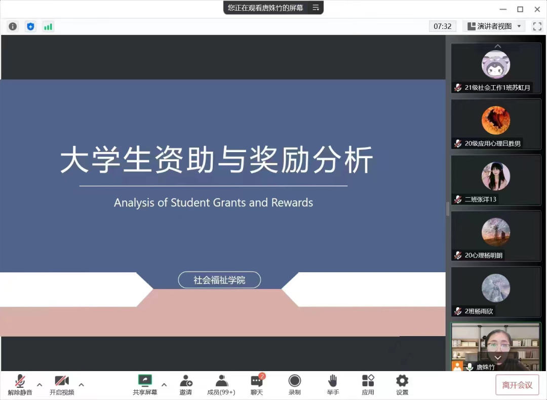Turn on camera with 开启视频

pos(62,385)
